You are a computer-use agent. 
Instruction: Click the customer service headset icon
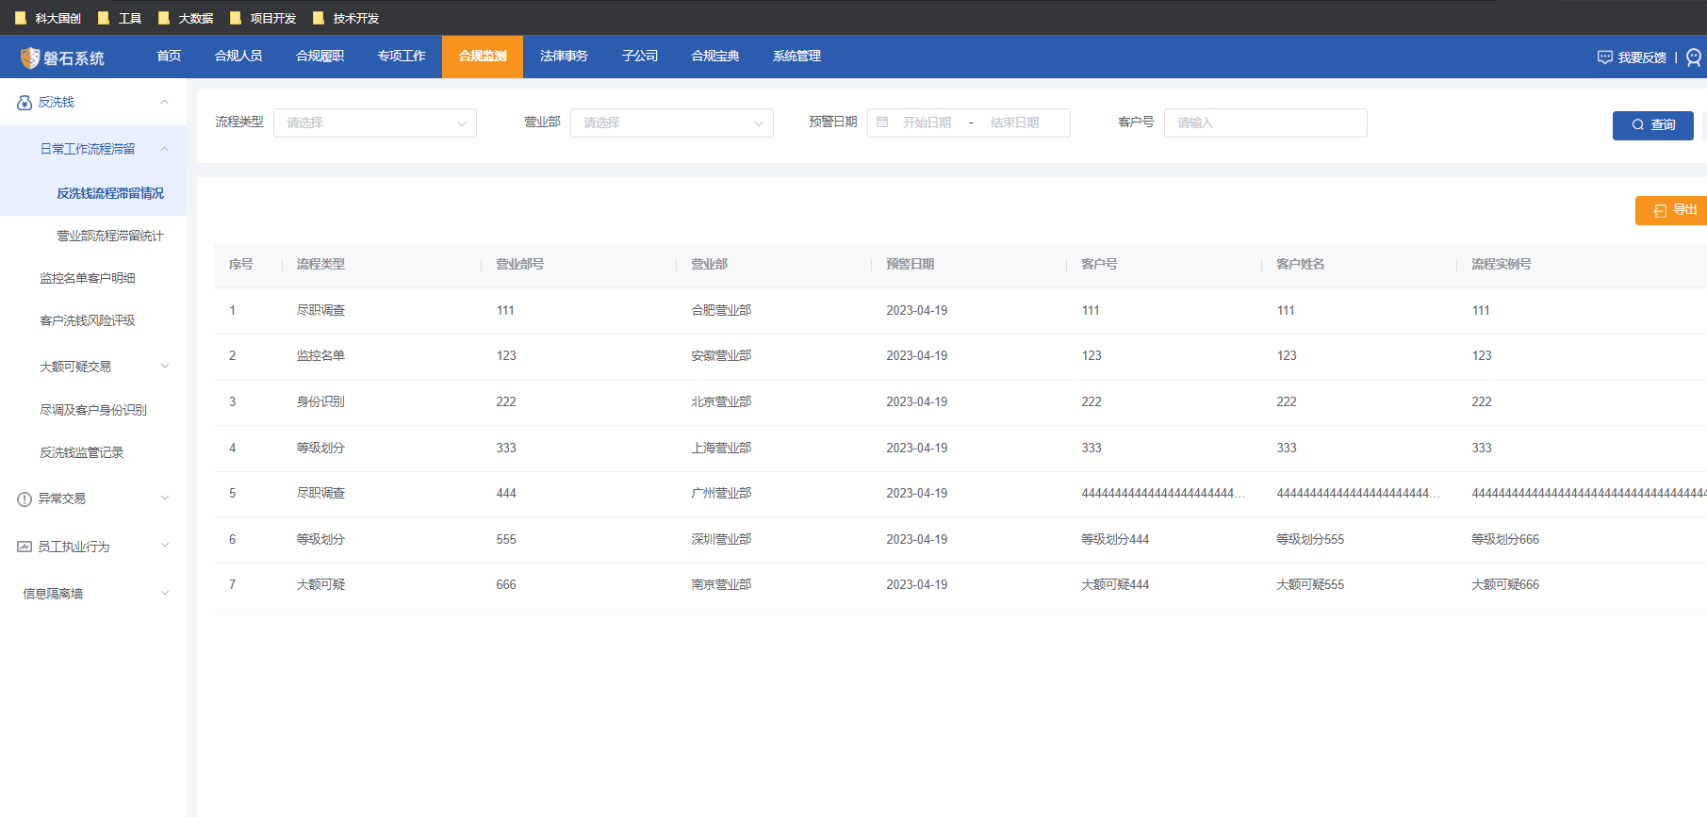pyautogui.click(x=1694, y=57)
